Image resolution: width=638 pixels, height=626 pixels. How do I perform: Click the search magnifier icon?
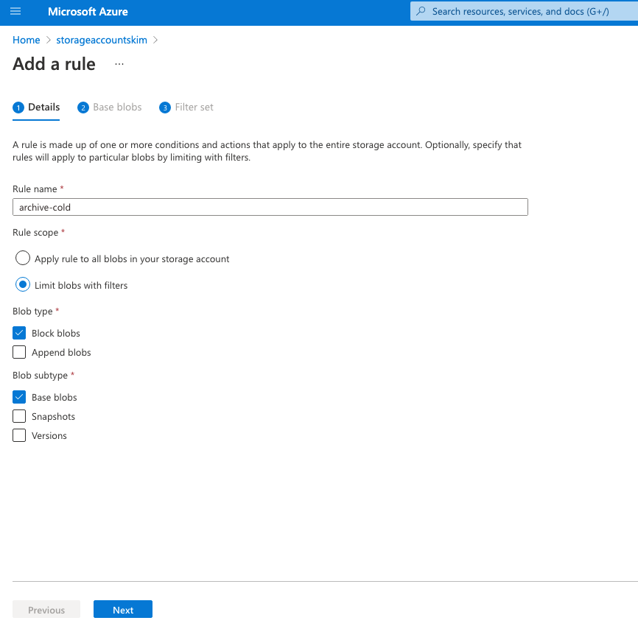421,12
